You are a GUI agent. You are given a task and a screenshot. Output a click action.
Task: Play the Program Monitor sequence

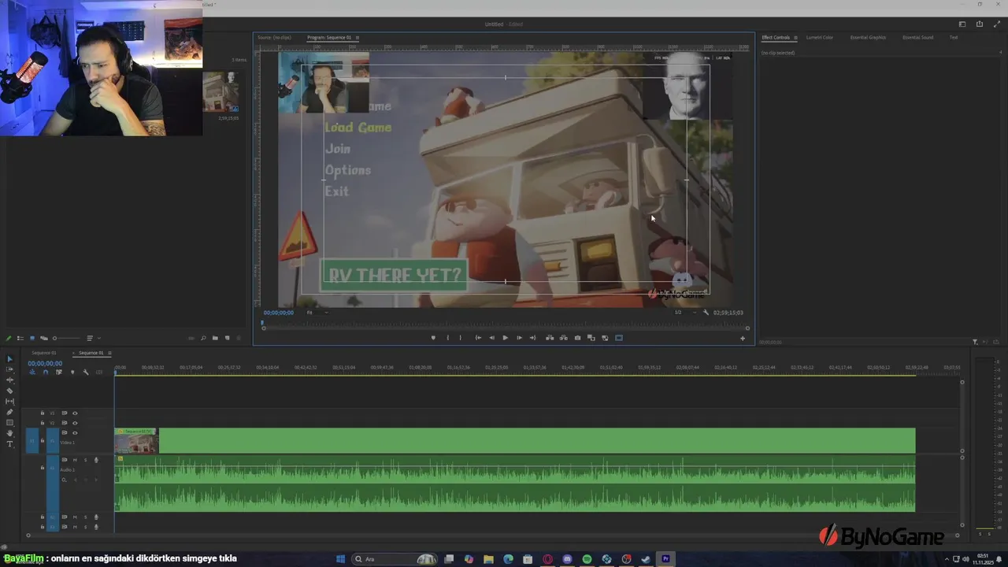tap(505, 338)
